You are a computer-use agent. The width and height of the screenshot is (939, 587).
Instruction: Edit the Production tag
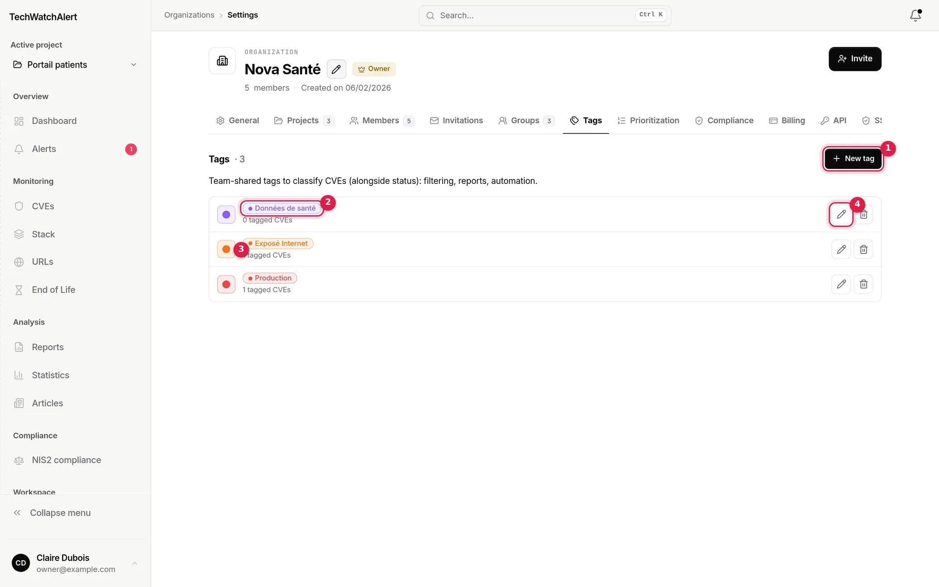click(x=841, y=284)
